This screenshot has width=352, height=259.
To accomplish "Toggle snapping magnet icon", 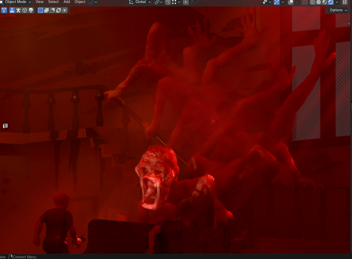I will tap(168, 2).
